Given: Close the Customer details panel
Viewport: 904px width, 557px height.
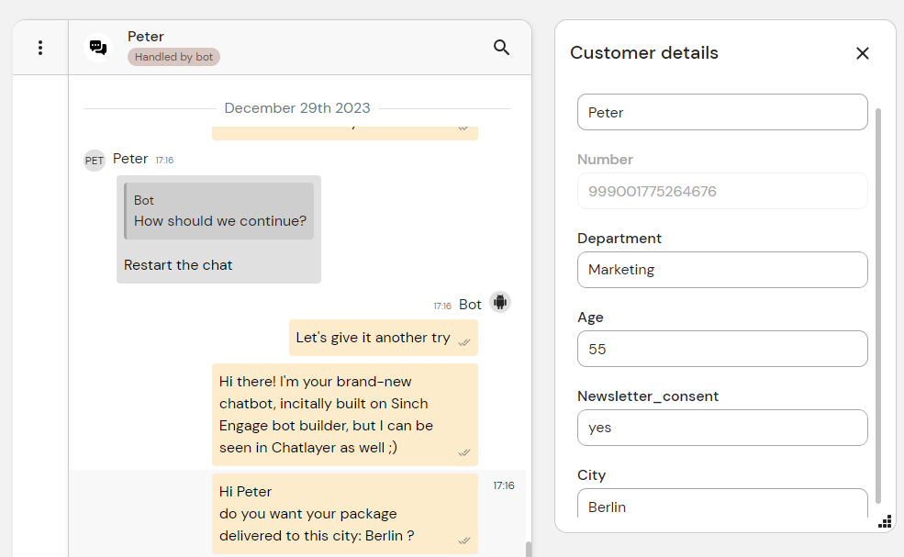Looking at the screenshot, I should (x=862, y=53).
